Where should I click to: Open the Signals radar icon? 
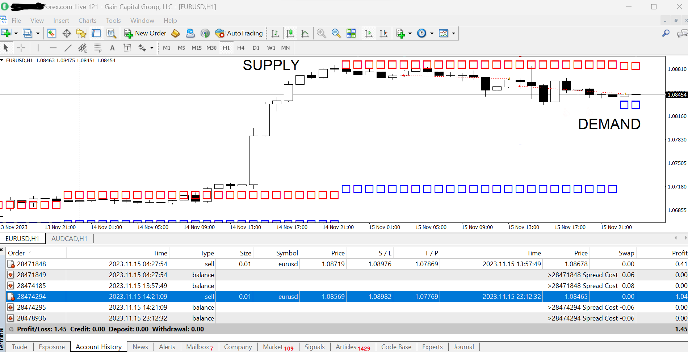[x=205, y=33]
